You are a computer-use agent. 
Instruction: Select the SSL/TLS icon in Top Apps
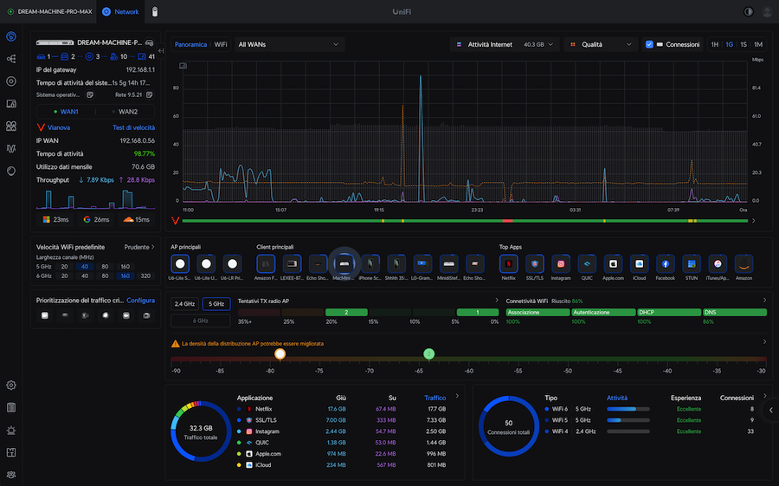(x=535, y=263)
